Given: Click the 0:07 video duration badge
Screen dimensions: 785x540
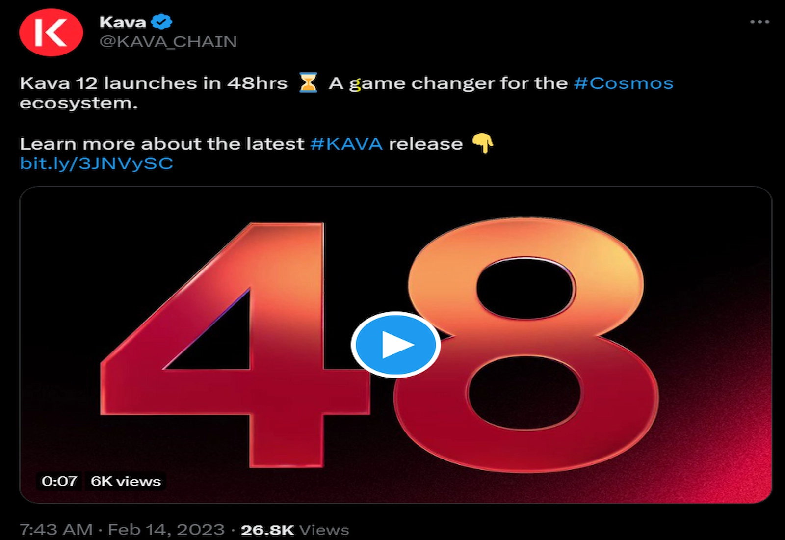Looking at the screenshot, I should tap(59, 481).
